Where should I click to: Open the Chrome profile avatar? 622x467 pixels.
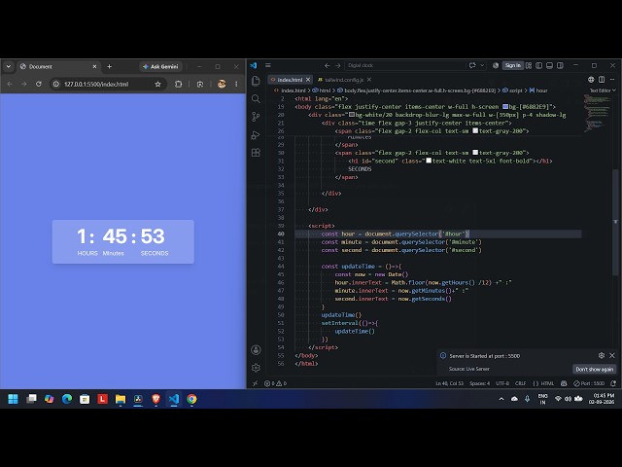coord(222,84)
